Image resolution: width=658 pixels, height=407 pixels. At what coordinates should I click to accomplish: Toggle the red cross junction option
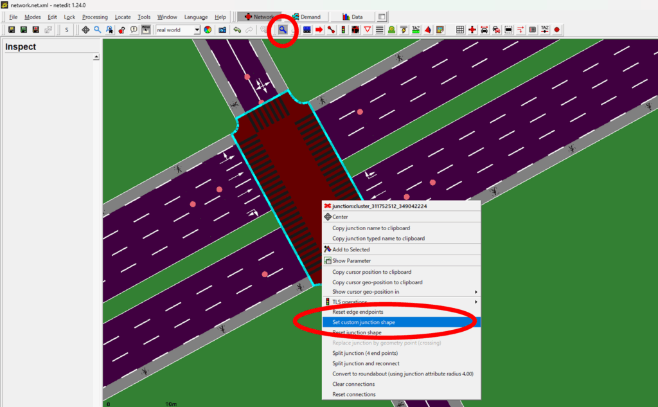pyautogui.click(x=472, y=30)
